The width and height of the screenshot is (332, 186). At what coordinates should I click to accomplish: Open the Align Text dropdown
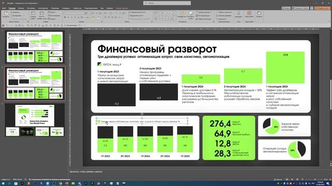[x=136, y=16]
